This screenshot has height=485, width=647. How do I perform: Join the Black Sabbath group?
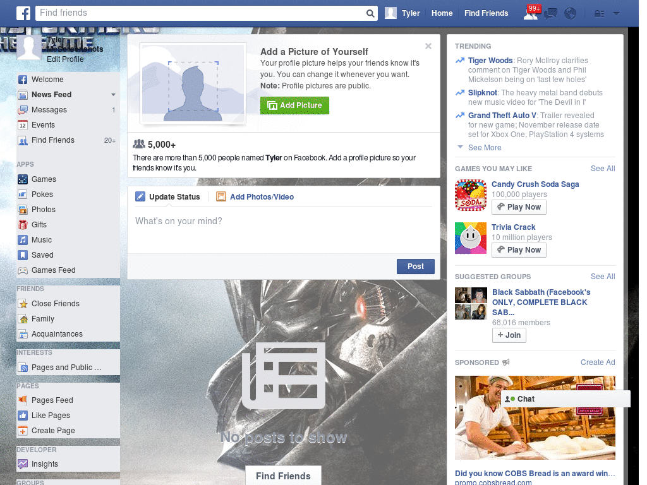click(x=509, y=335)
